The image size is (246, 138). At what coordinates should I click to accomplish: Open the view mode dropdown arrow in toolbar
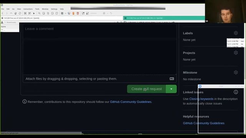click(x=66, y=13)
